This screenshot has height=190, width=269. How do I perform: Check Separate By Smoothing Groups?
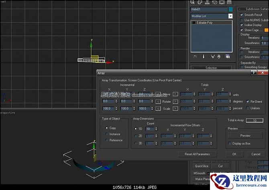click(242, 67)
